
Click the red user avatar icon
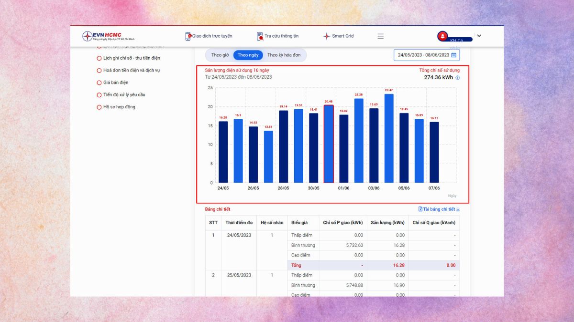click(x=442, y=36)
